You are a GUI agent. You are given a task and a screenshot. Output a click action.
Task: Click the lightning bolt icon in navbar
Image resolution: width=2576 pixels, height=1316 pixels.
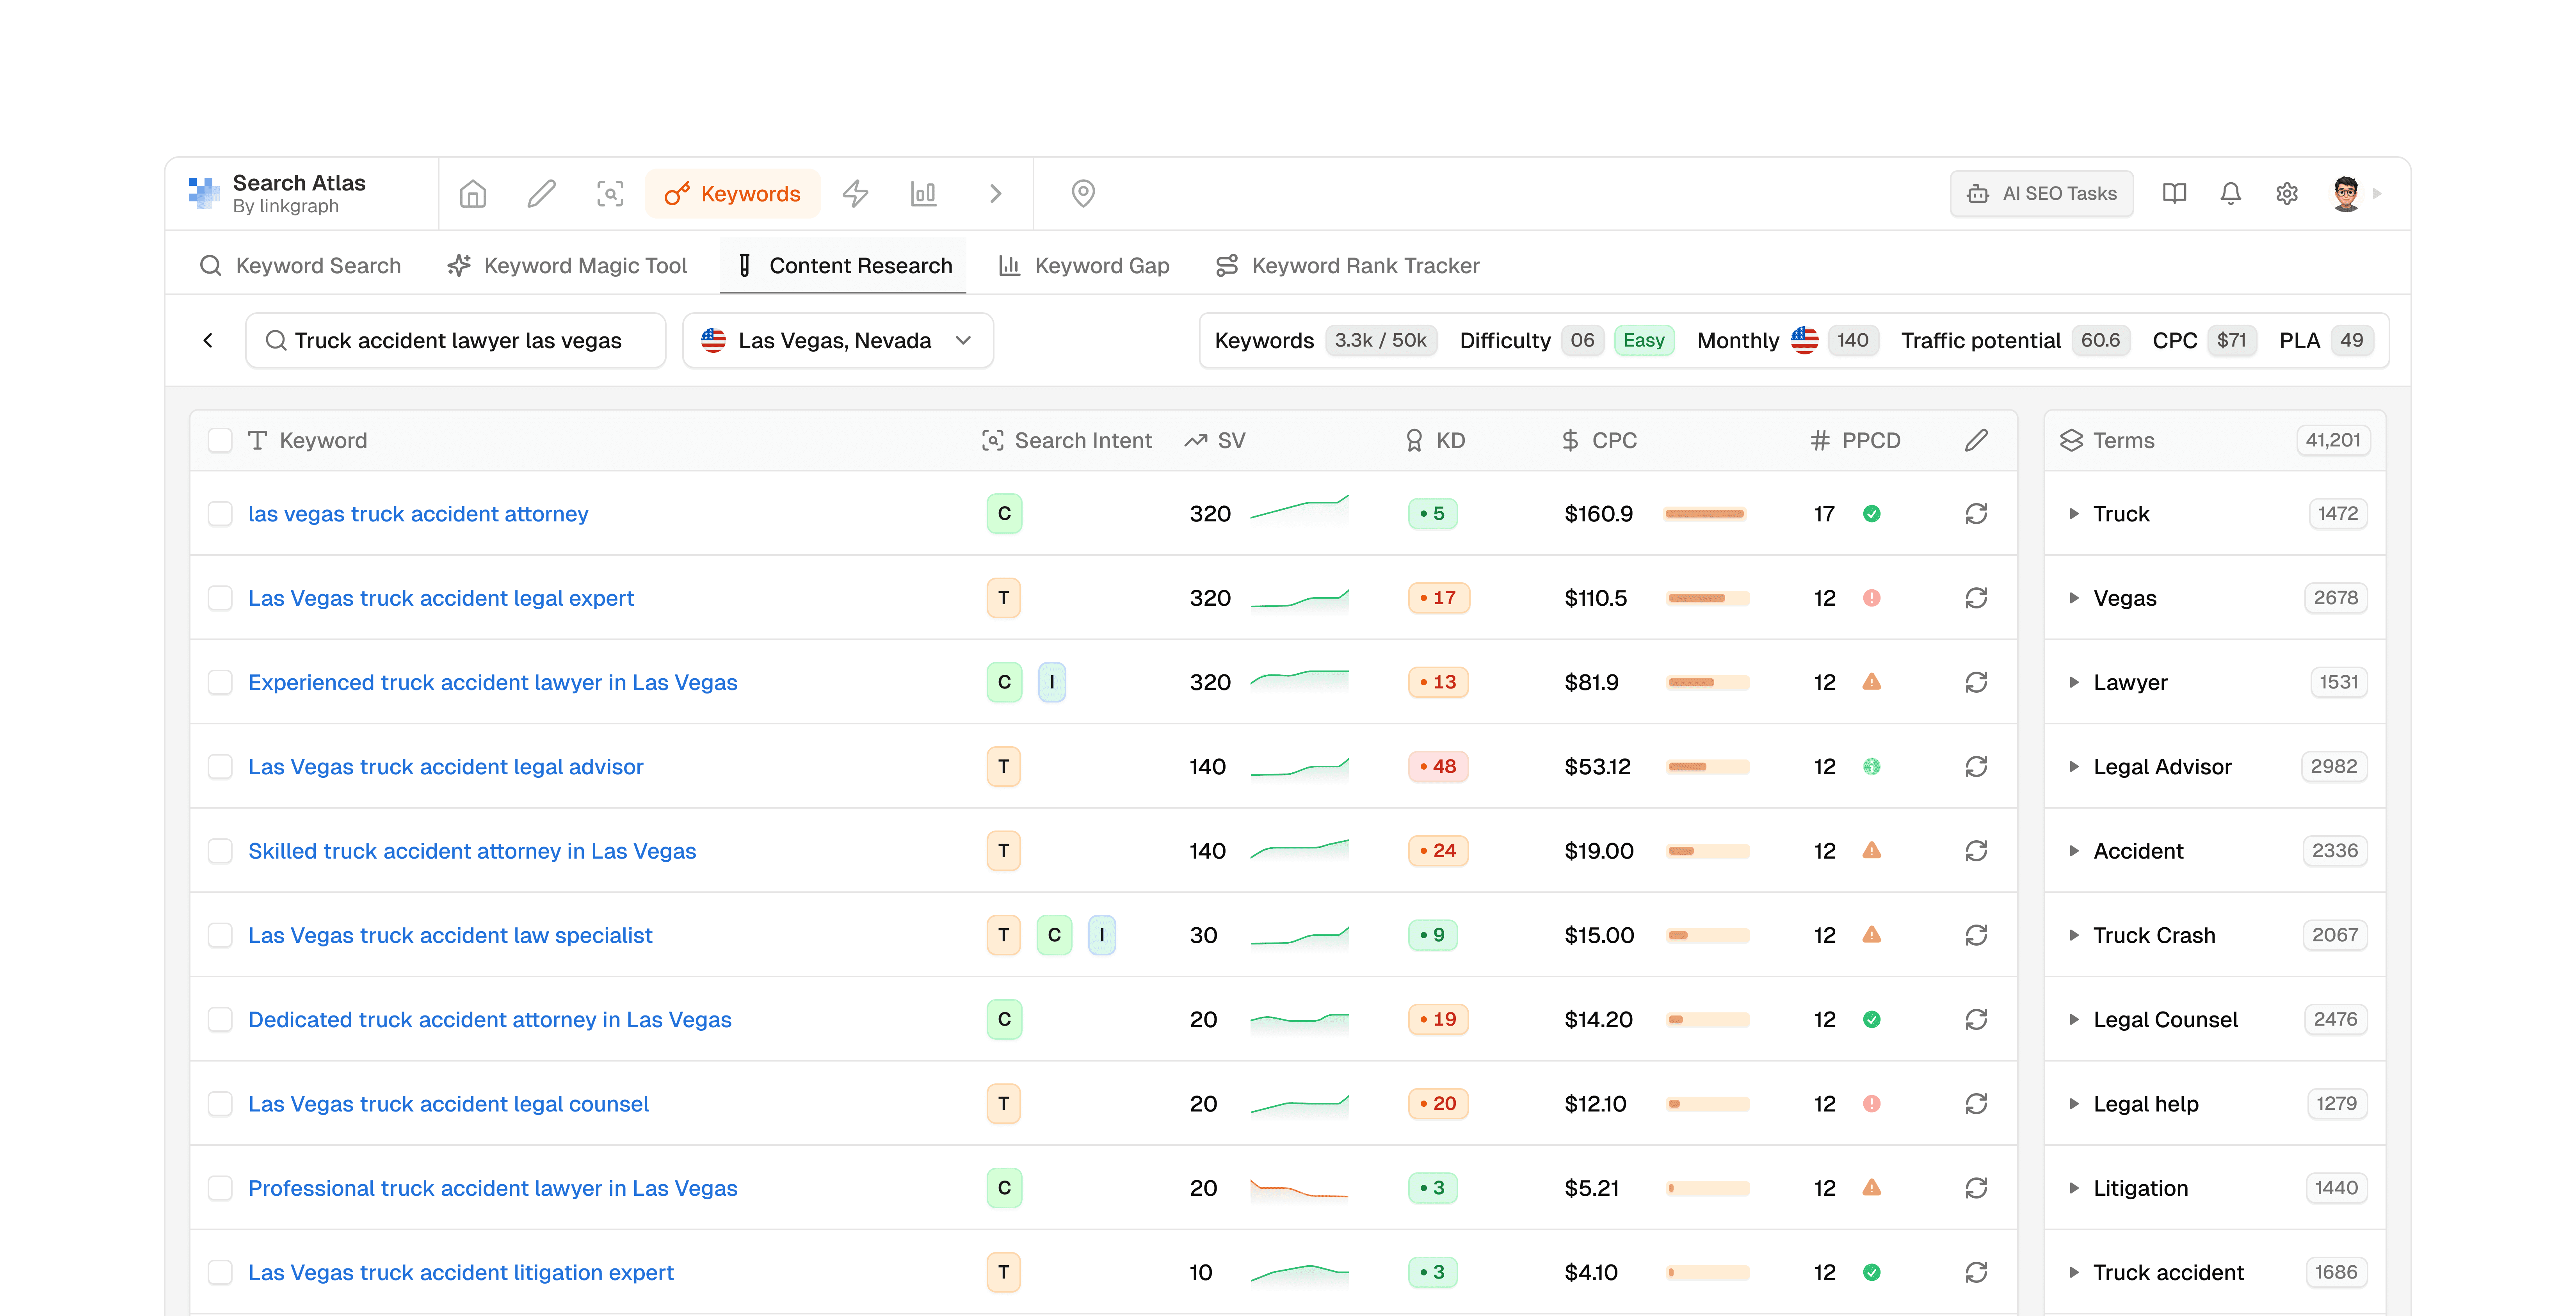coord(855,193)
